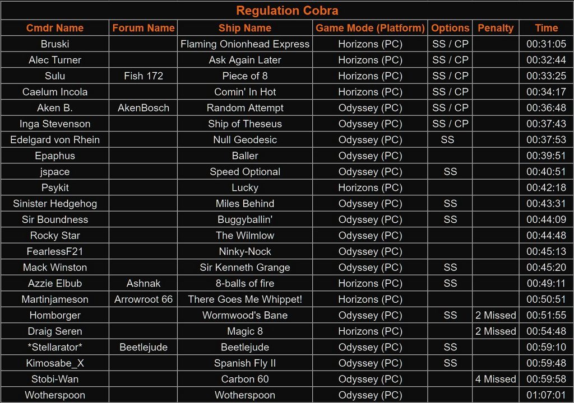
Task: Click Homborger's 2 Missed penalty cell
Action: [496, 315]
